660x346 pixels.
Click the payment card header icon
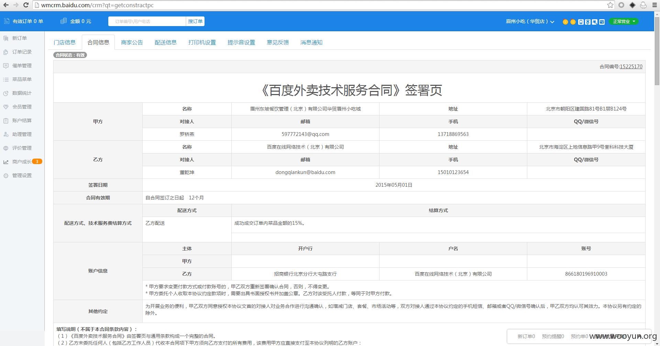(x=602, y=22)
